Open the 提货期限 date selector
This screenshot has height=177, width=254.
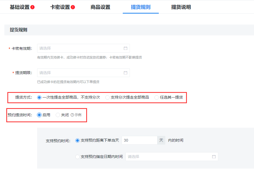click(82, 73)
